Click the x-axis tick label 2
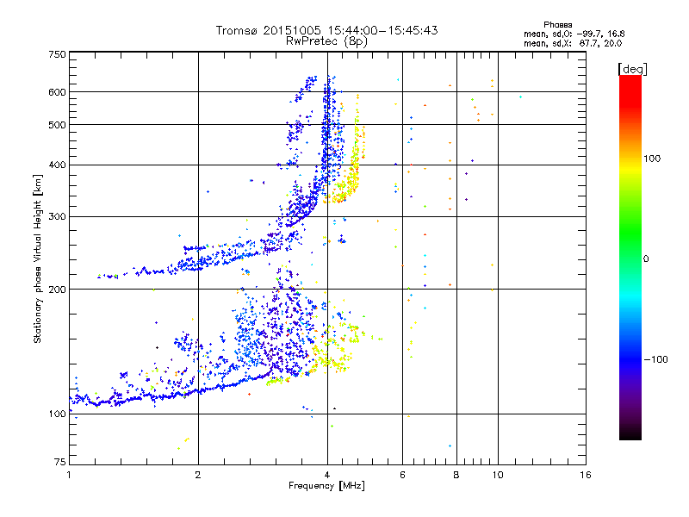The image size is (689, 517). pyautogui.click(x=198, y=475)
